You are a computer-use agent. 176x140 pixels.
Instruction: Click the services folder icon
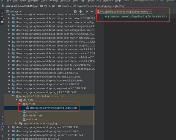(24, 104)
